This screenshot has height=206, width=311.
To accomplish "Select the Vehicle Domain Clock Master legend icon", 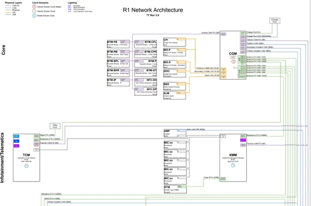I will pyautogui.click(x=34, y=6).
